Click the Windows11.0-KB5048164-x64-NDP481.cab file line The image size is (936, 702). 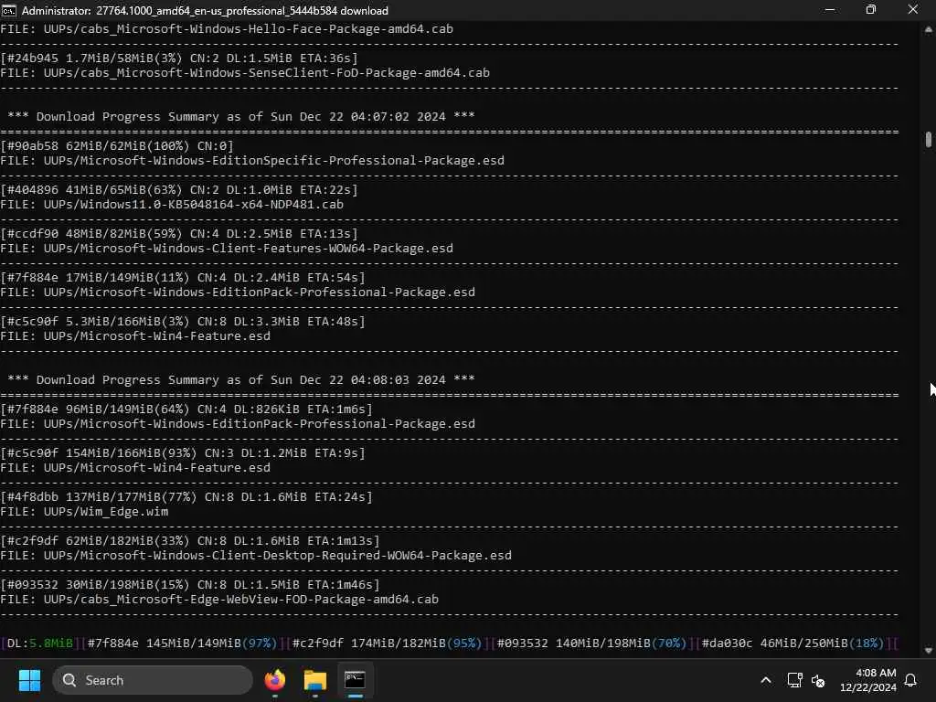pyautogui.click(x=172, y=204)
